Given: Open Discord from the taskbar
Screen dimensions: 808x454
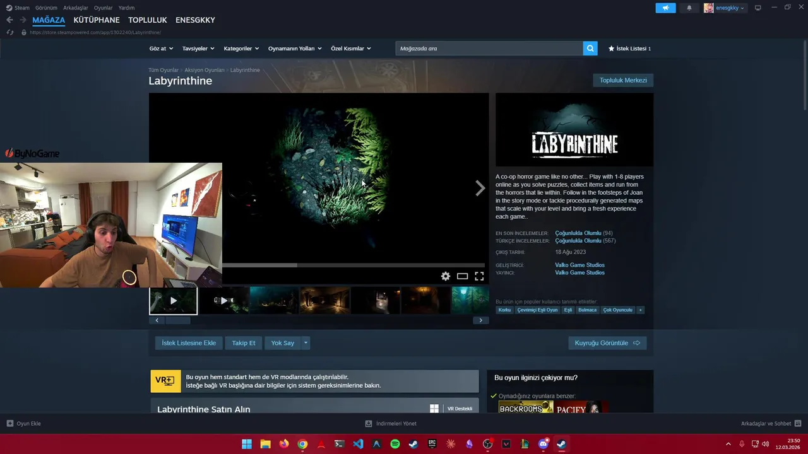Looking at the screenshot, I should [x=543, y=444].
